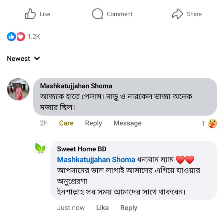
Task: Open the Newest sort dropdown
Action: click(19, 59)
